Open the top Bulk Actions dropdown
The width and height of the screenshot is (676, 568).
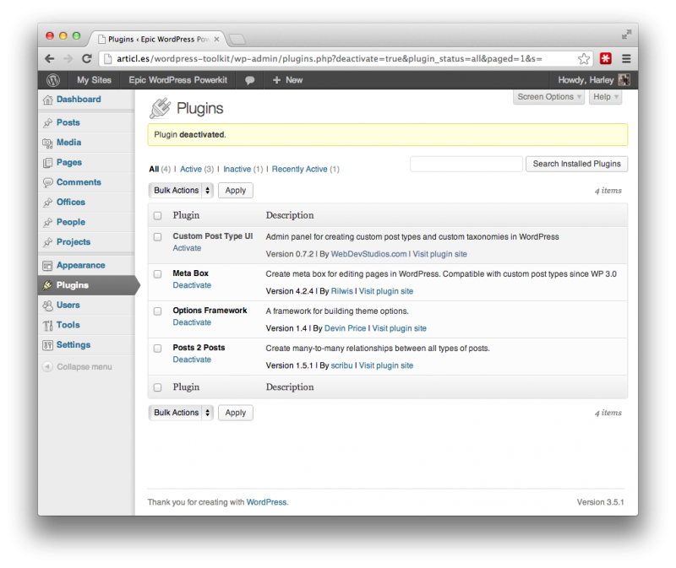181,191
